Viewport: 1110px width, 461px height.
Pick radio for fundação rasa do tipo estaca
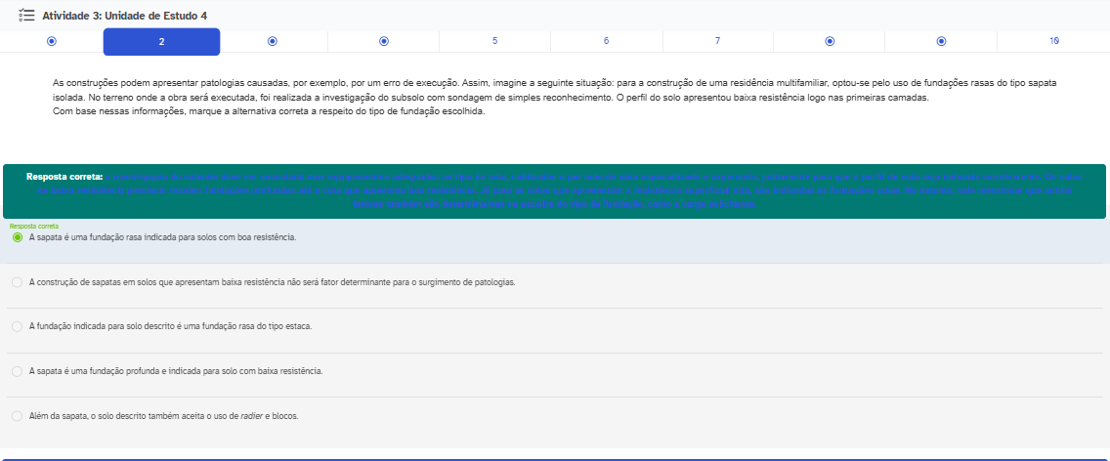(18, 326)
